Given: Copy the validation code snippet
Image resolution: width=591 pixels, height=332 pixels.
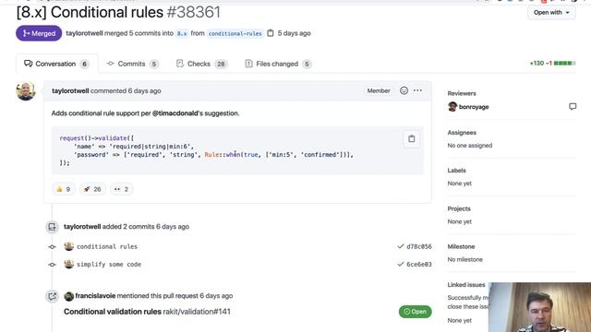Looking at the screenshot, I should [411, 139].
